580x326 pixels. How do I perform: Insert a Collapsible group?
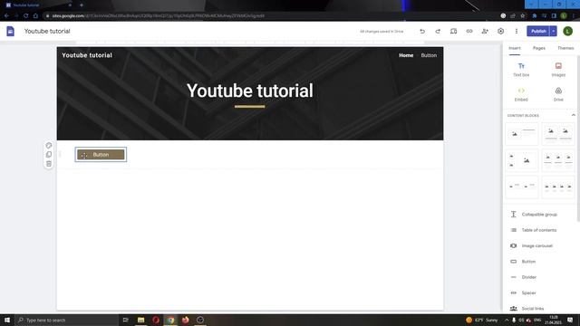coord(535,215)
